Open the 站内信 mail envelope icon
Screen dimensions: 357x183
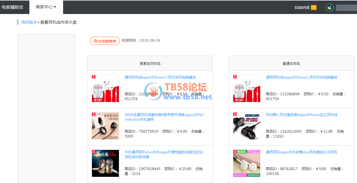pyautogui.click(x=297, y=8)
